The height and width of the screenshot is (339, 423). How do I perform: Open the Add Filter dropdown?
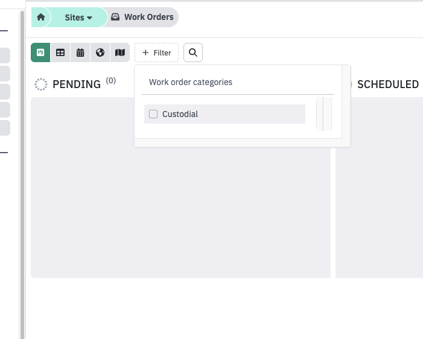pos(156,52)
